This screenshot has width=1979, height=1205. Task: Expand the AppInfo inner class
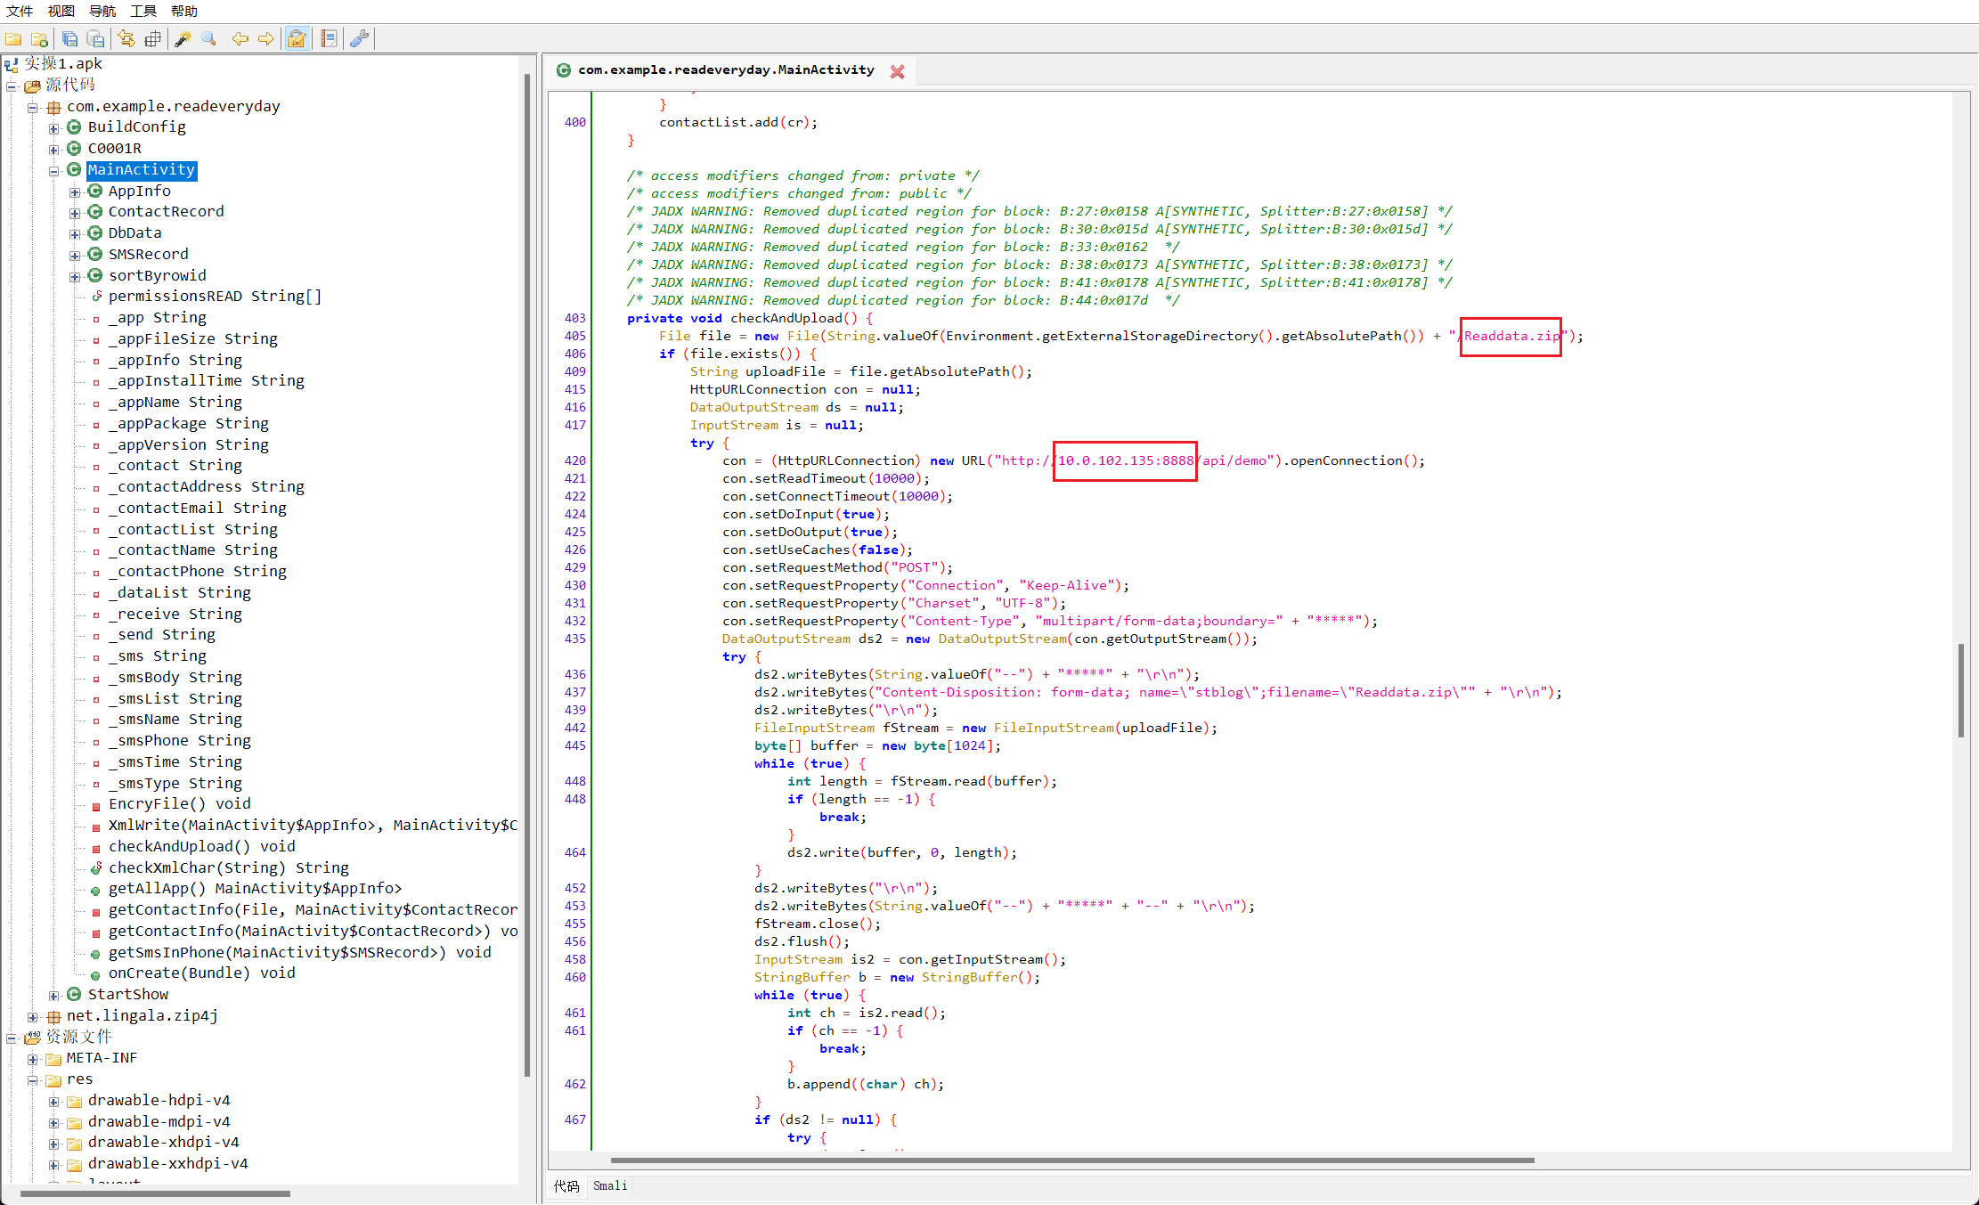pos(75,191)
